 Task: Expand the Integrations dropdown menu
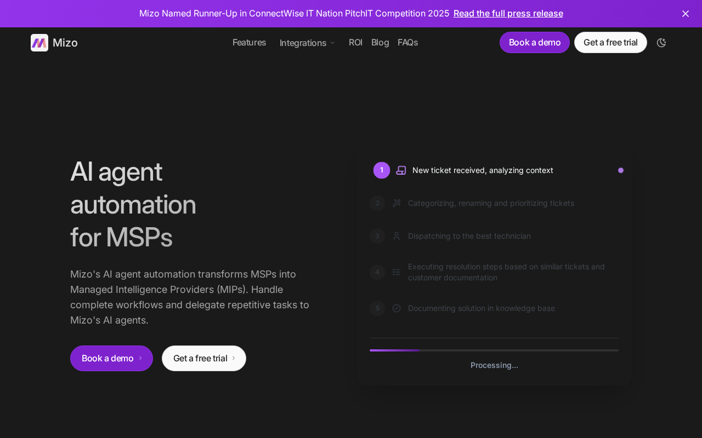coord(307,43)
